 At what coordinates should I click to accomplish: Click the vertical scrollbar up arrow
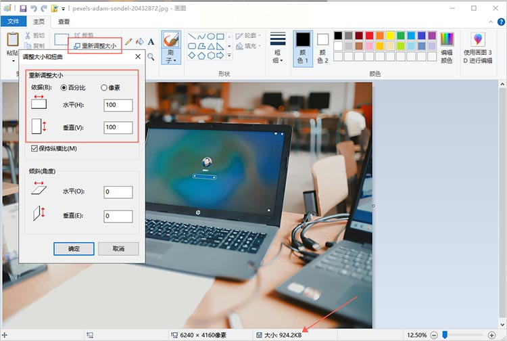coord(502,85)
